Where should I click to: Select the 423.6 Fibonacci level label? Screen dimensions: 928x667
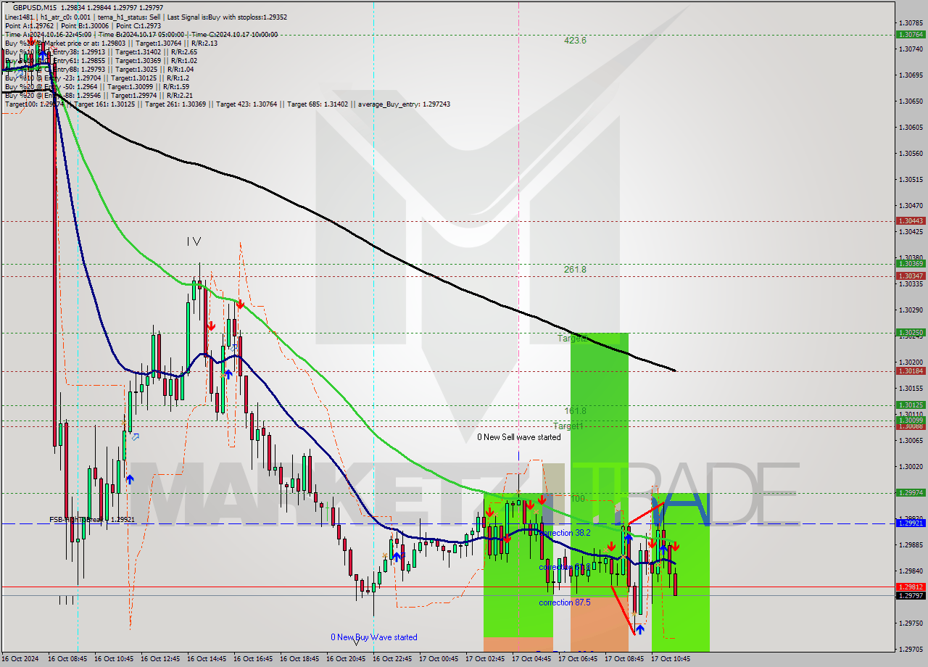(x=575, y=41)
